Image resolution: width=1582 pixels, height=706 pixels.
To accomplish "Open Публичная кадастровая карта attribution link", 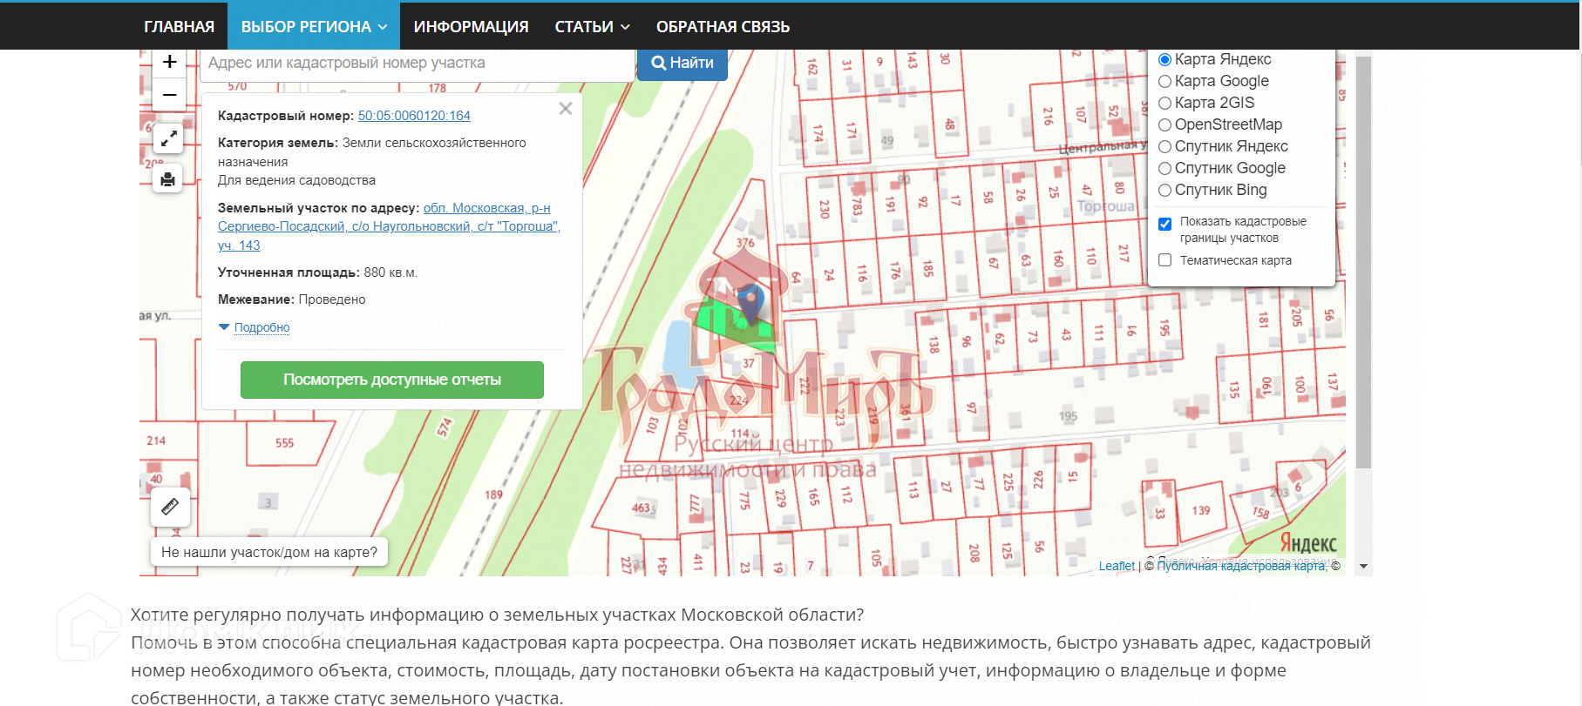I will [1242, 566].
